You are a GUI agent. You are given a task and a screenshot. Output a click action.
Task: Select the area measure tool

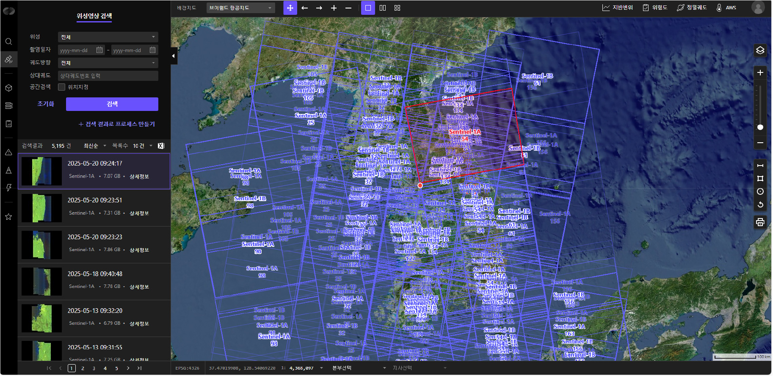(760, 179)
